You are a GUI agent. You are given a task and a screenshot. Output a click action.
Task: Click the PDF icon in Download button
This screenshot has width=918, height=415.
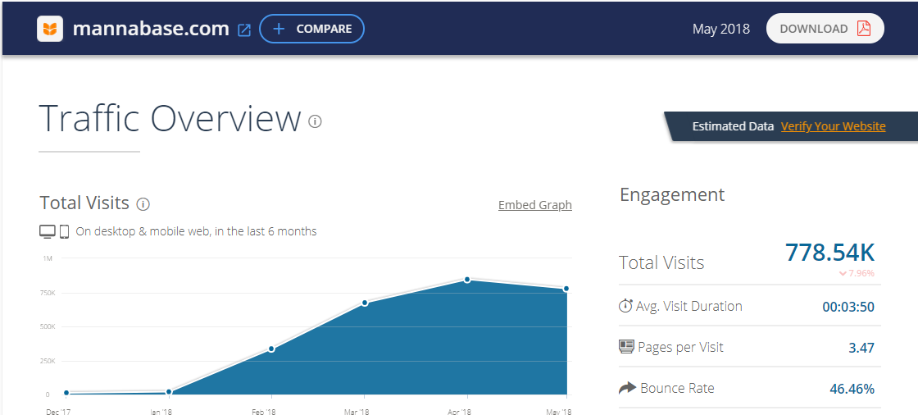[x=864, y=28]
